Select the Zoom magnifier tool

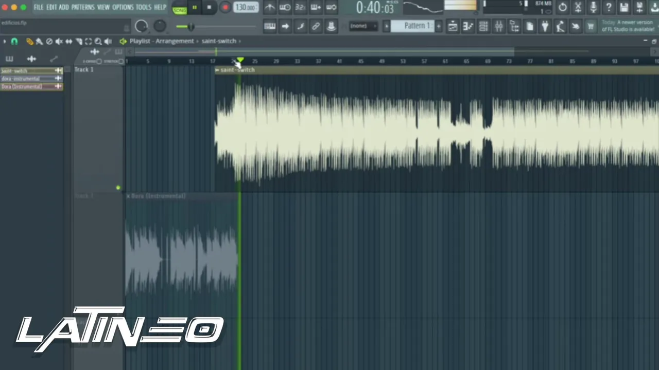(x=98, y=41)
